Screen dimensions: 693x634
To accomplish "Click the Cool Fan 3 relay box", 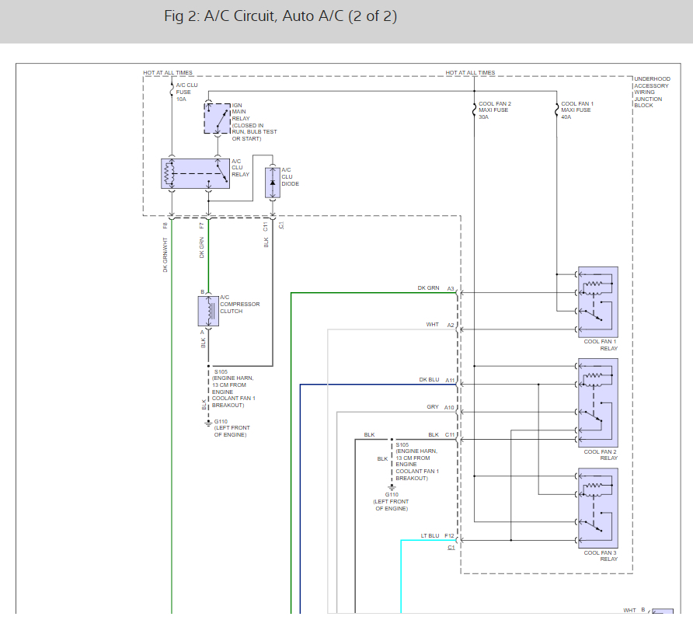I will tap(597, 509).
